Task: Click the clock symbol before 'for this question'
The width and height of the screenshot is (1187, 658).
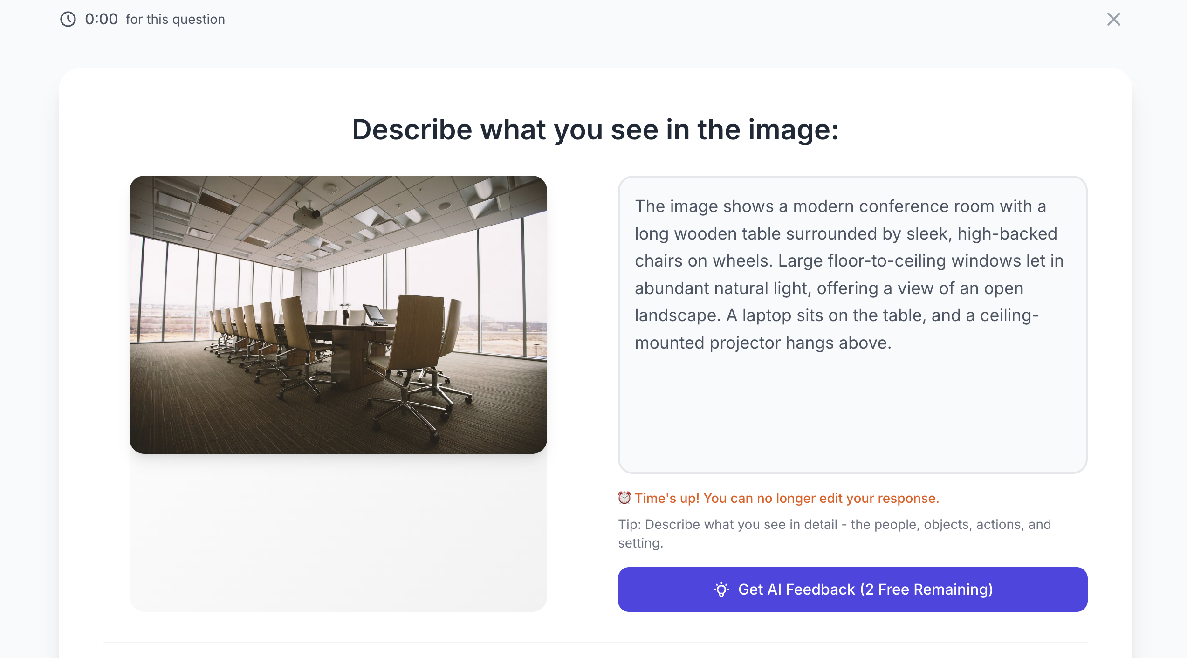Action: point(68,19)
